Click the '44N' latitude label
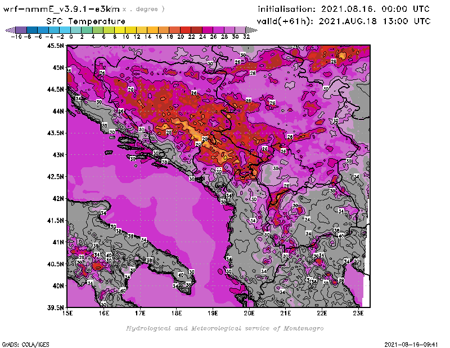 tap(58, 111)
